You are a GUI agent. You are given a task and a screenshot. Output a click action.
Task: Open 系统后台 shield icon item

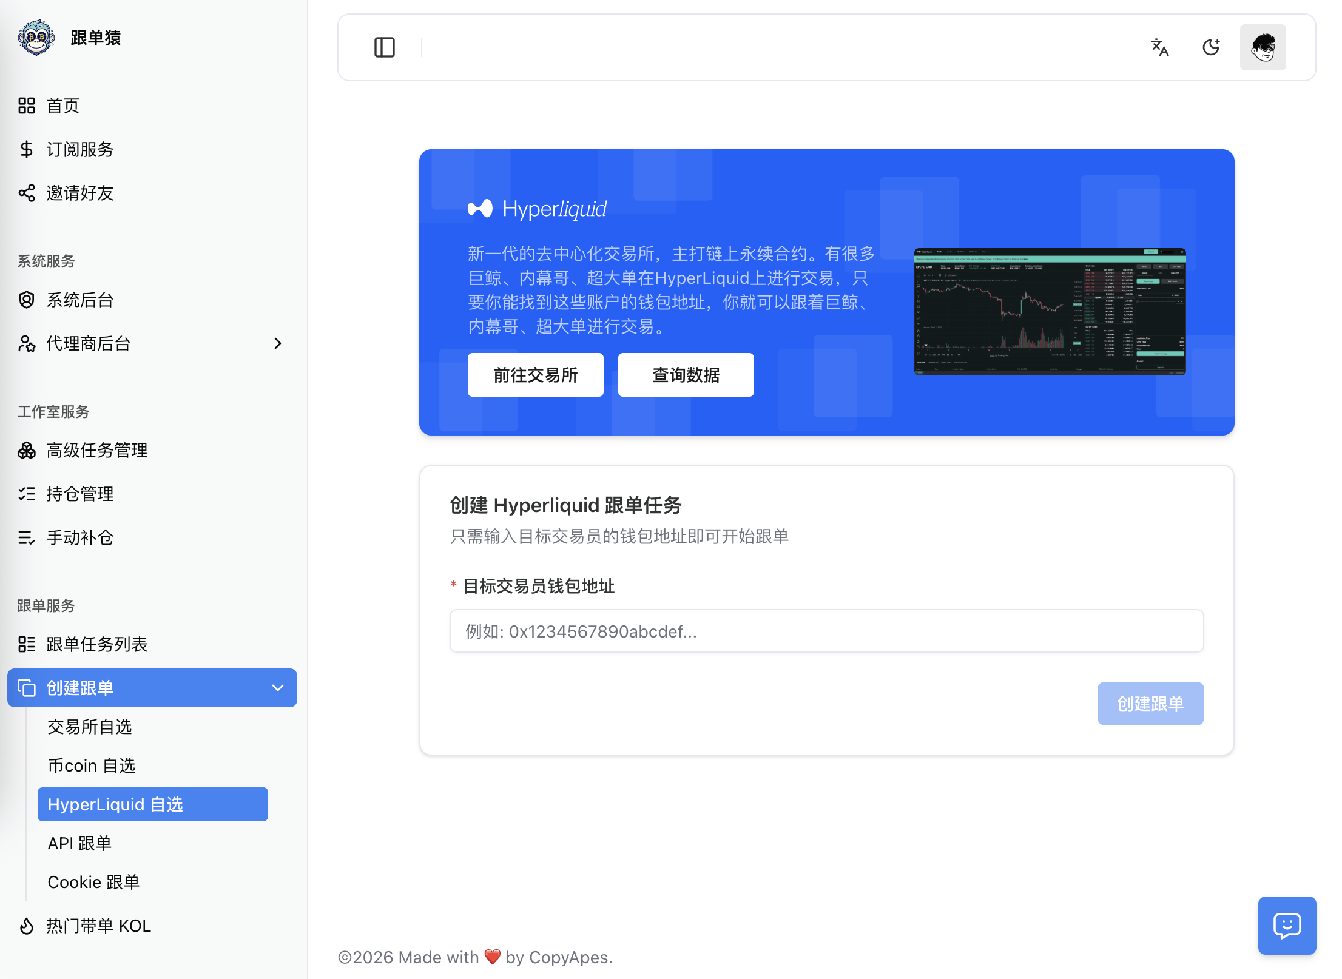point(27,300)
